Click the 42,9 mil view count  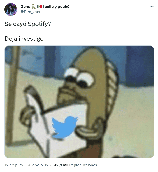61,165
